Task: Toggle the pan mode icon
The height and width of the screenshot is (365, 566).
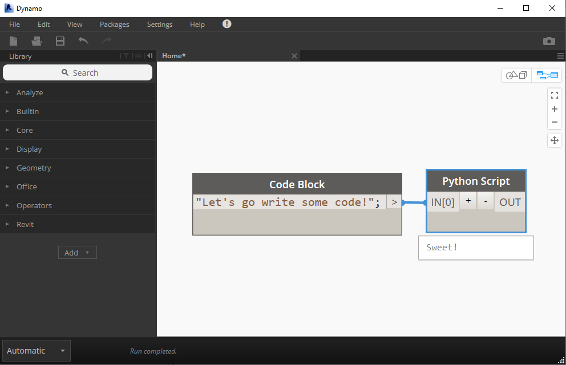Action: (x=555, y=140)
